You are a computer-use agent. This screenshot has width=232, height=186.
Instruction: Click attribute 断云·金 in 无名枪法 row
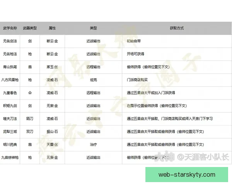point(52,54)
